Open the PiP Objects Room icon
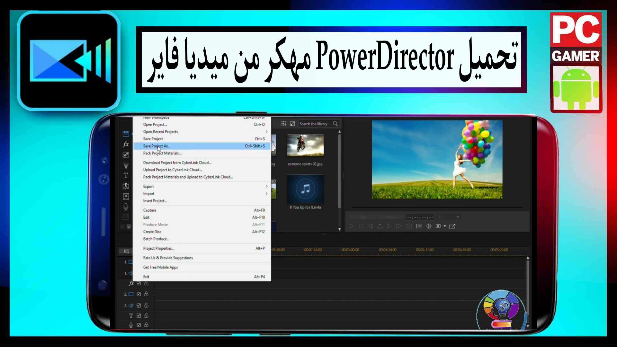 click(x=126, y=155)
